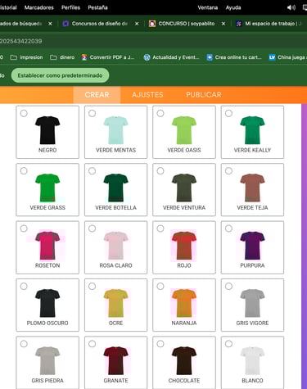This screenshot has height=389, width=307.
Task: Click the olive VERDE VENTURA t-shirt image
Action: (184, 188)
